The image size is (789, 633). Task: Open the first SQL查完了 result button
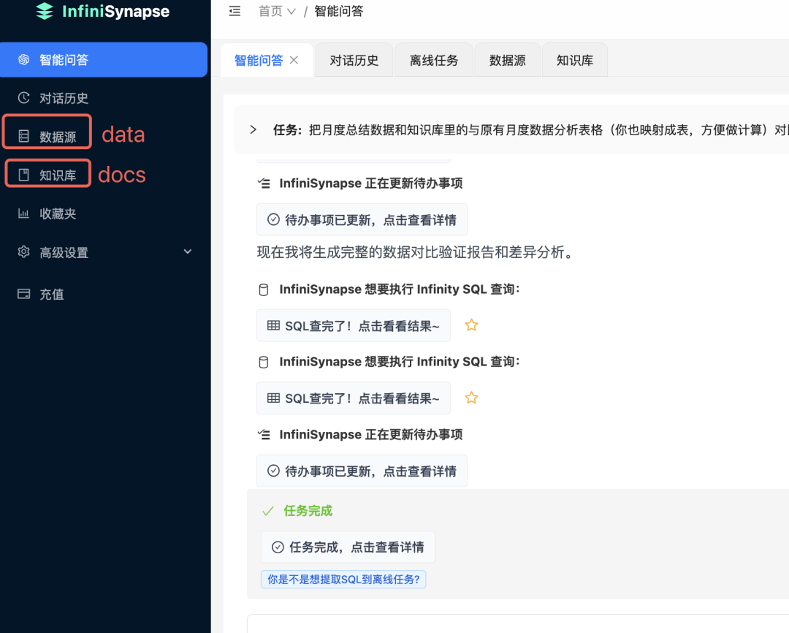coord(354,326)
